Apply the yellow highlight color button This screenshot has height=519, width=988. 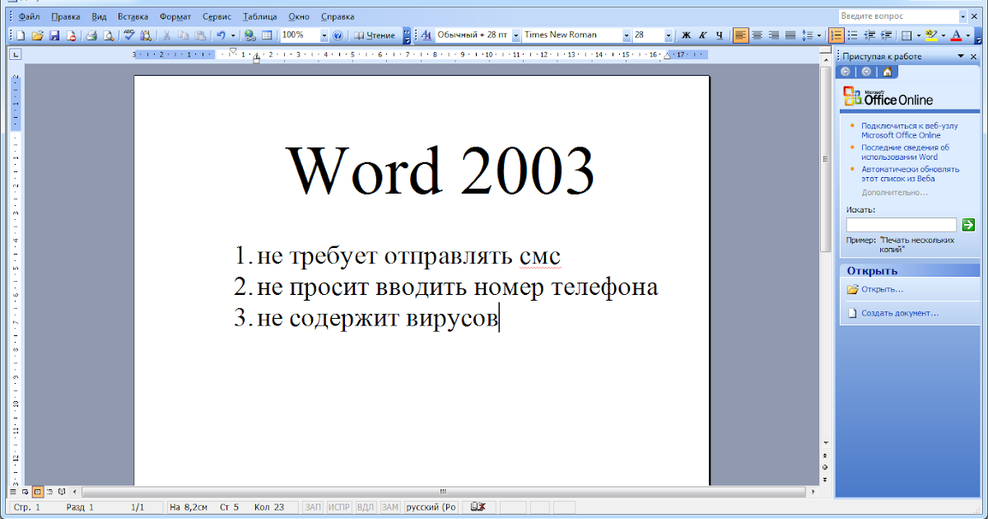click(931, 35)
